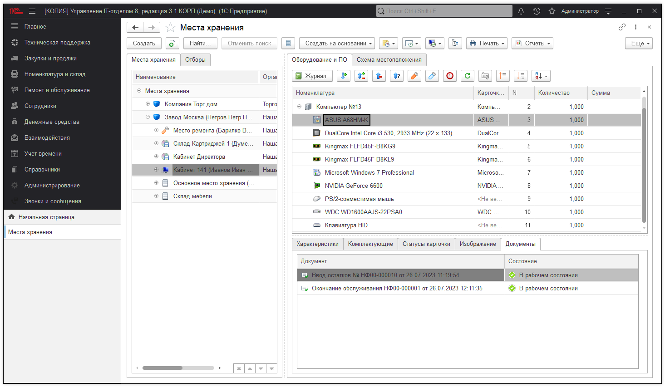Open the notifications bell icon
The height and width of the screenshot is (387, 665).
(521, 11)
